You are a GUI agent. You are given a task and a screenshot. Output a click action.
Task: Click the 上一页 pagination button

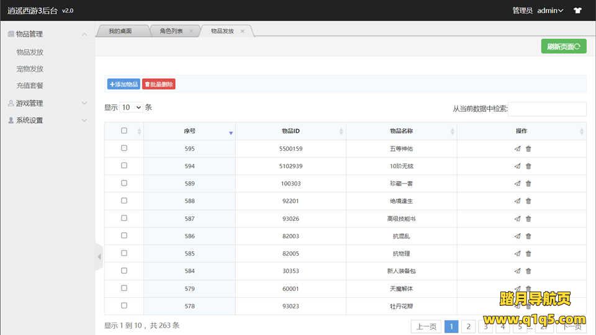coord(426,326)
